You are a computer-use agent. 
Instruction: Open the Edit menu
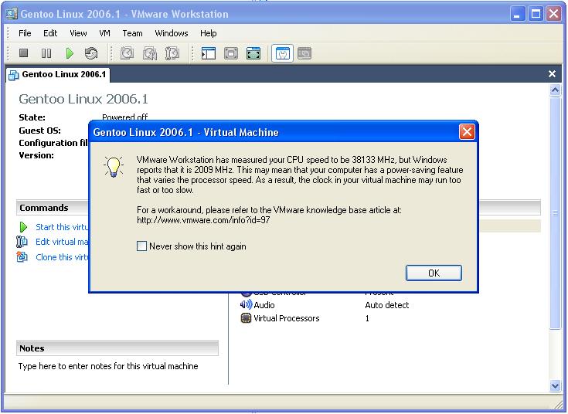50,33
